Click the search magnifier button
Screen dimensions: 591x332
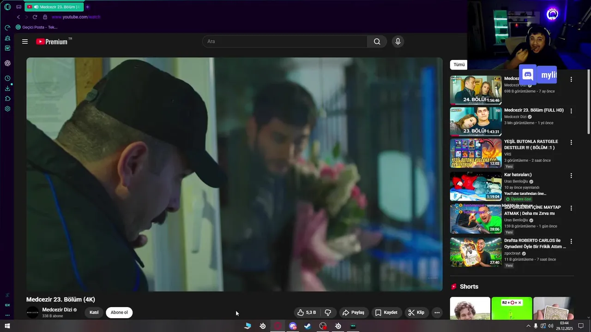tap(377, 41)
